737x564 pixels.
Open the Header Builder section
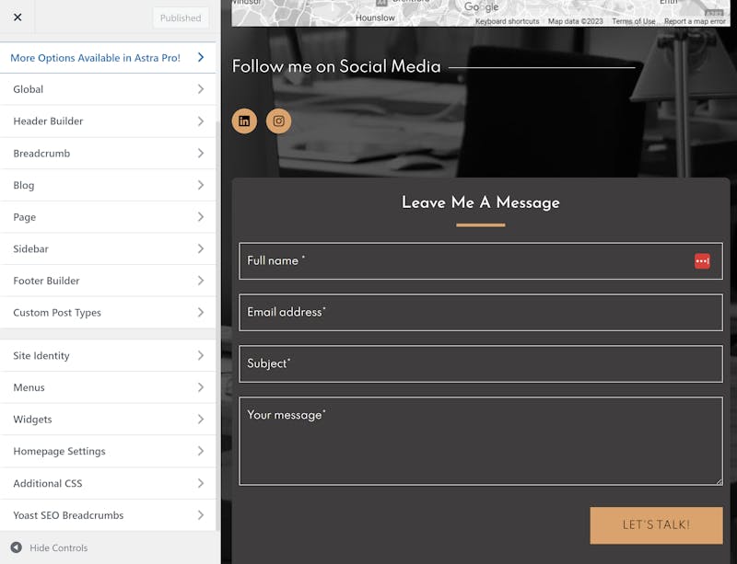tap(108, 121)
